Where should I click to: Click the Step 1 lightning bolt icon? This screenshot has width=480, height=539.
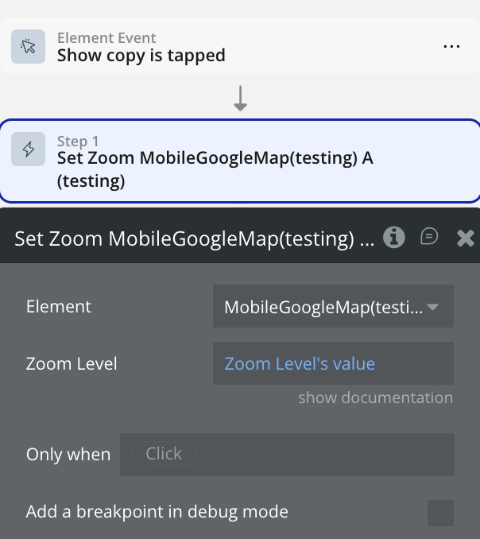pos(28,149)
